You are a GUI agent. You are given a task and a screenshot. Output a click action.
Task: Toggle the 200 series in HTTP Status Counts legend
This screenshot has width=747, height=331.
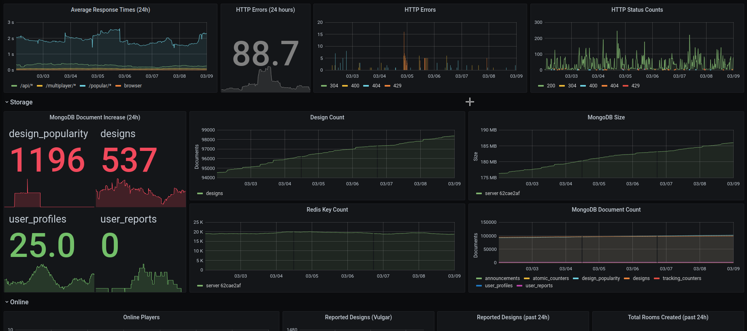click(x=551, y=86)
